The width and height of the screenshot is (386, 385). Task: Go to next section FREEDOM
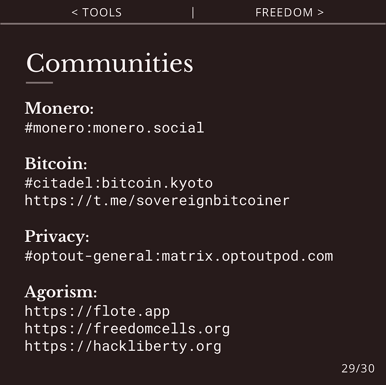pos(289,13)
